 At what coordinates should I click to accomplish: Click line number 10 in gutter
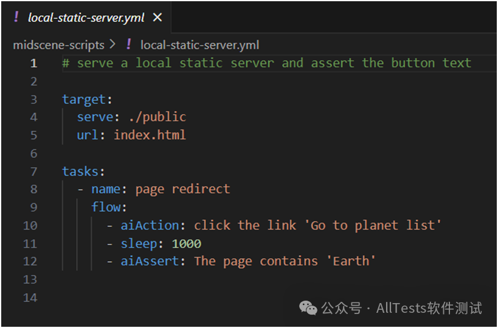point(30,225)
